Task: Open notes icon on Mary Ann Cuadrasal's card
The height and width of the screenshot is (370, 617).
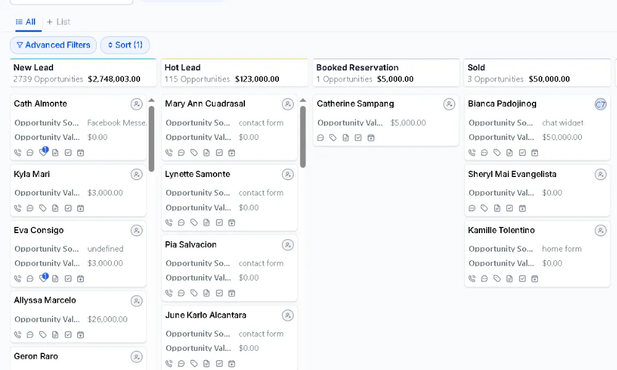Action: [x=207, y=152]
